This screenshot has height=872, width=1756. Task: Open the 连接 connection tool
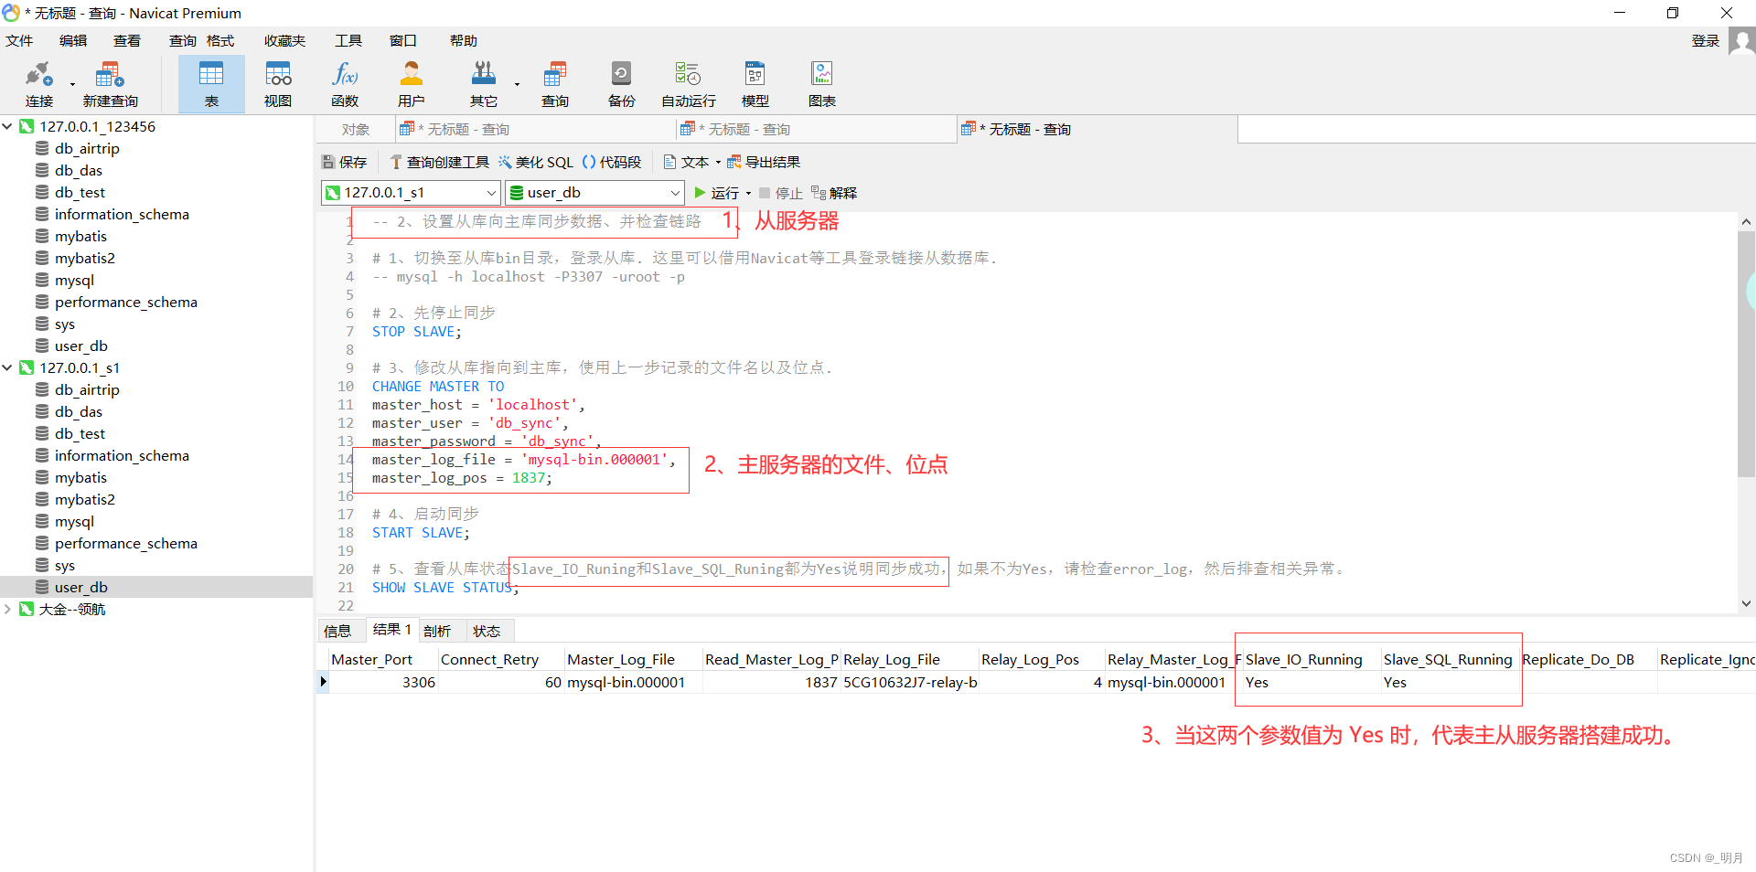tap(39, 84)
